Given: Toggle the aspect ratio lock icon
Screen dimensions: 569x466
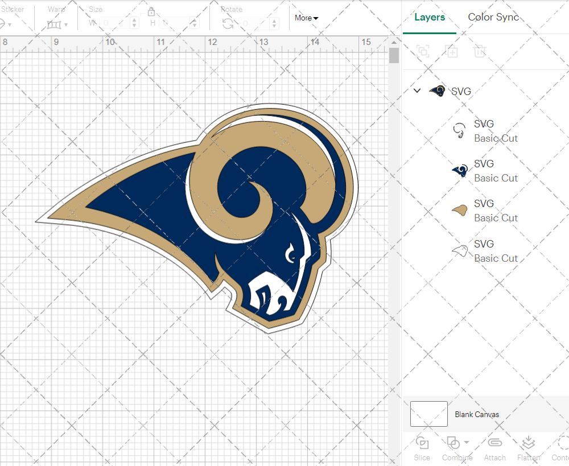Looking at the screenshot, I should tap(151, 13).
